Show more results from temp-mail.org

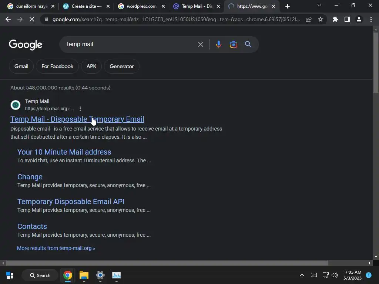[56, 248]
